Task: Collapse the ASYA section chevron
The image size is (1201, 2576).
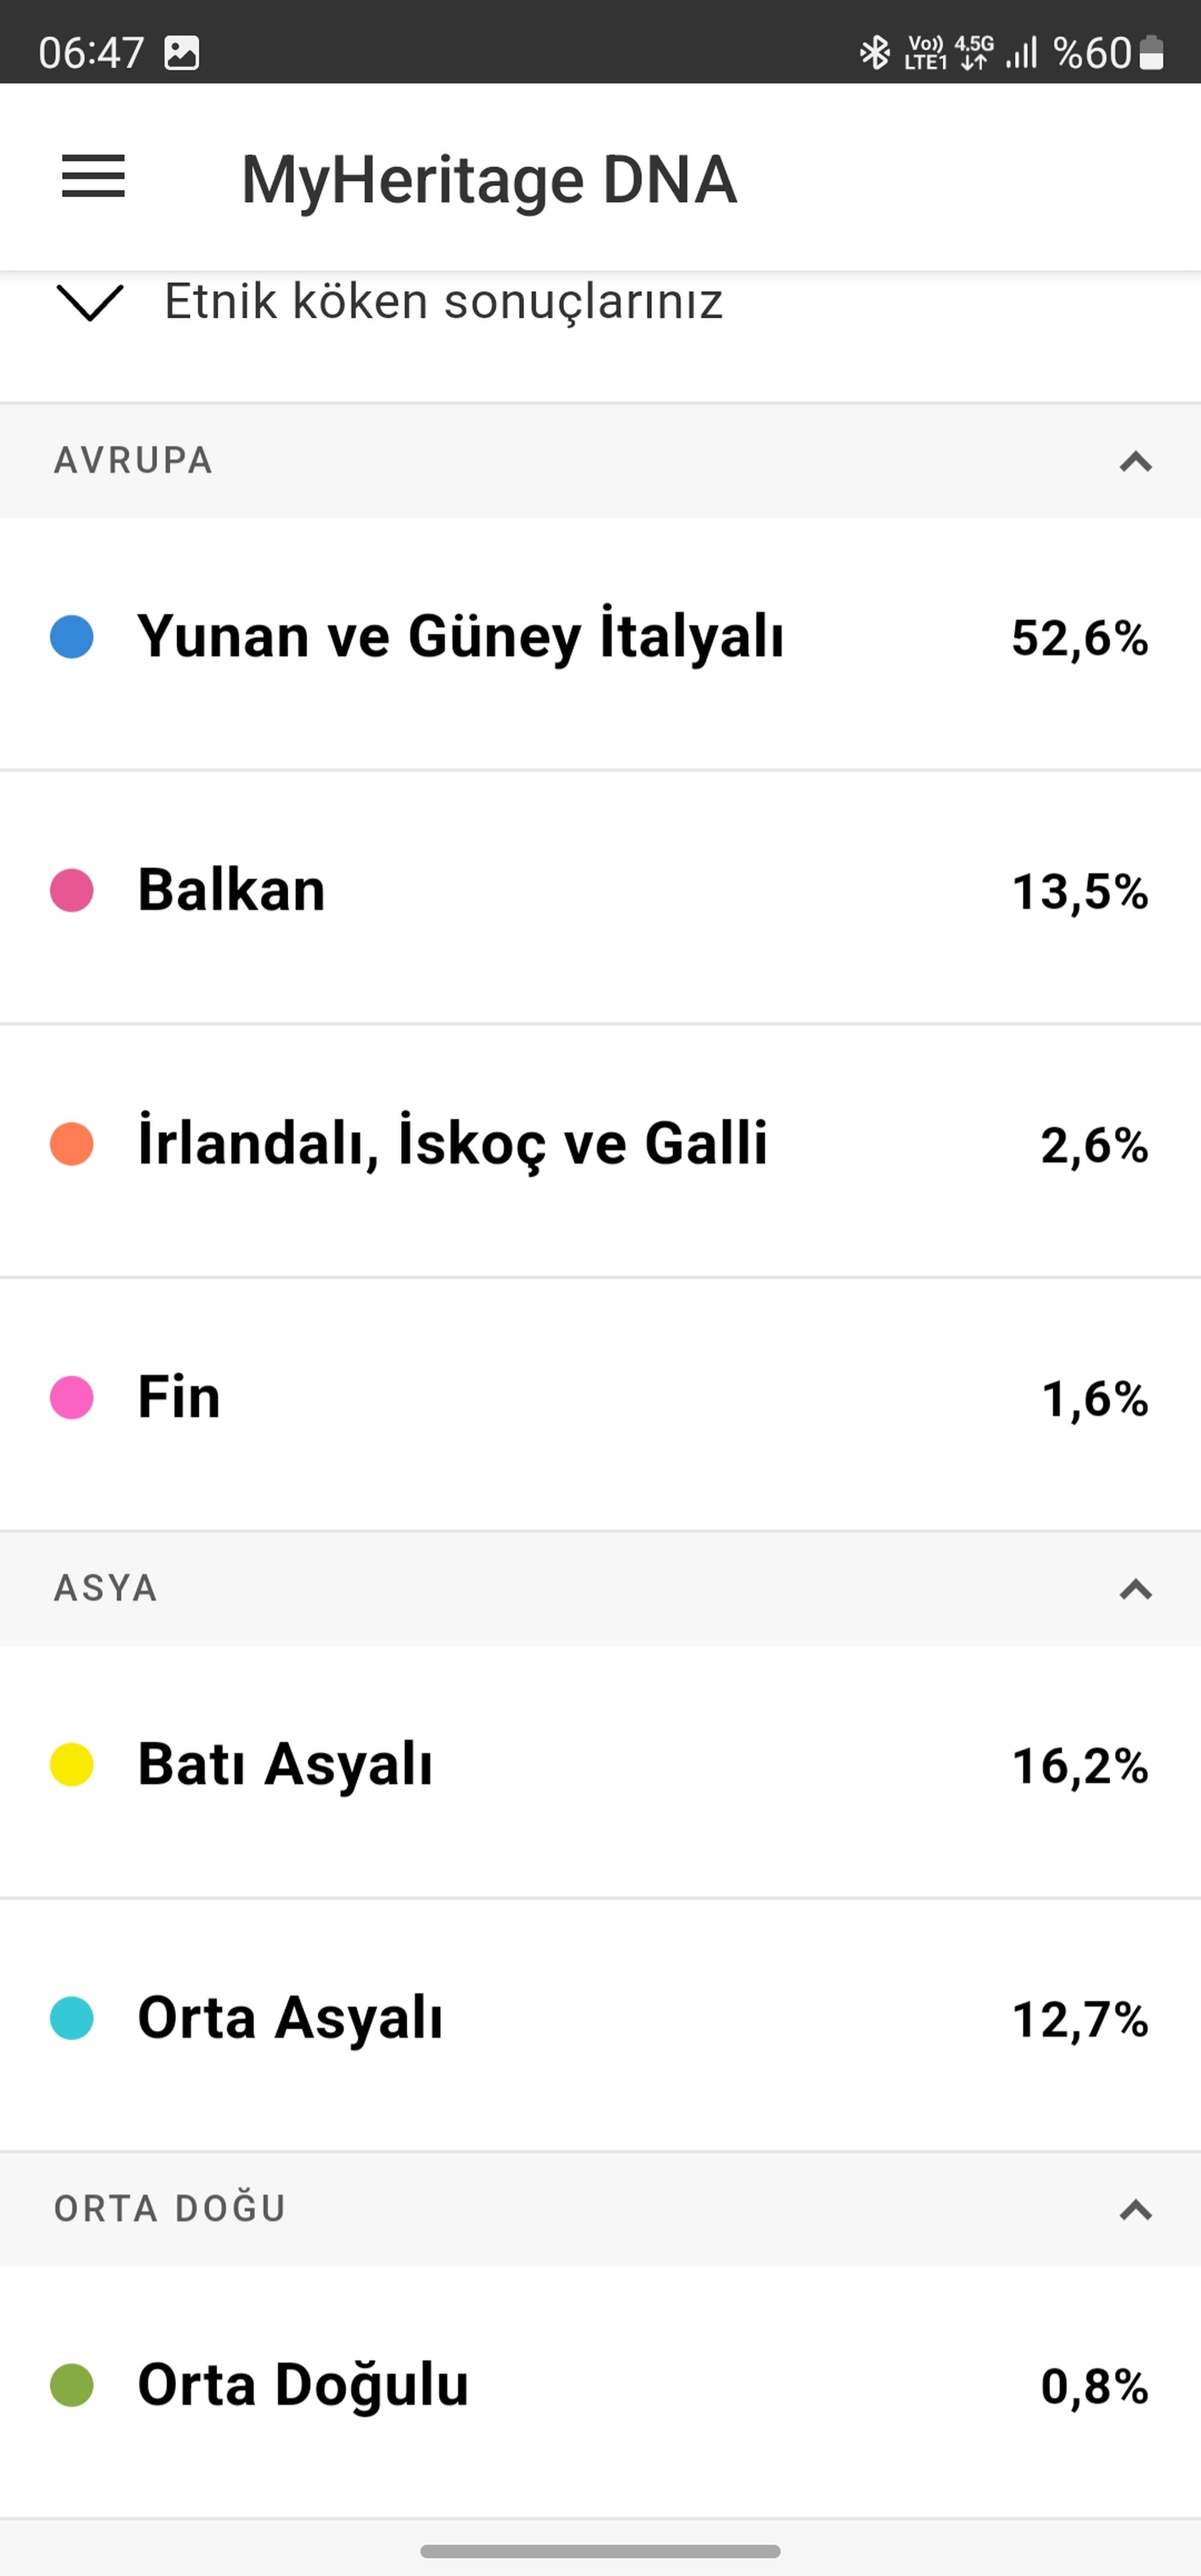Action: pos(1135,1589)
